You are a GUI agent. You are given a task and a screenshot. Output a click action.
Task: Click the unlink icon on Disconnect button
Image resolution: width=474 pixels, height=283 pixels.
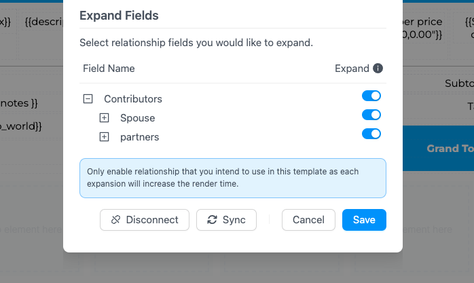115,220
